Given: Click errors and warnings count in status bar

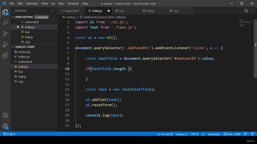Looking at the screenshot, I should point(9,134).
